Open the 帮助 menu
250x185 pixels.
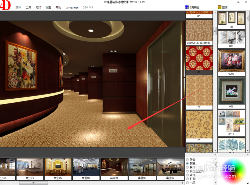click(x=58, y=7)
